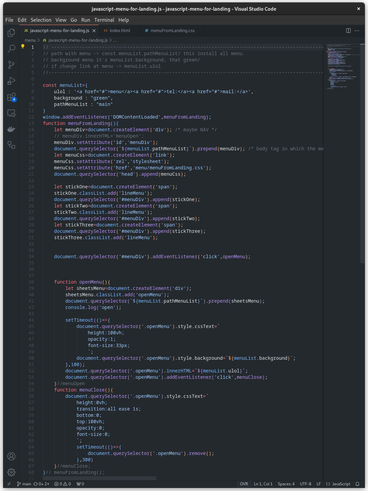Open the Source Control view
This screenshot has height=491, width=368.
pyautogui.click(x=11, y=65)
